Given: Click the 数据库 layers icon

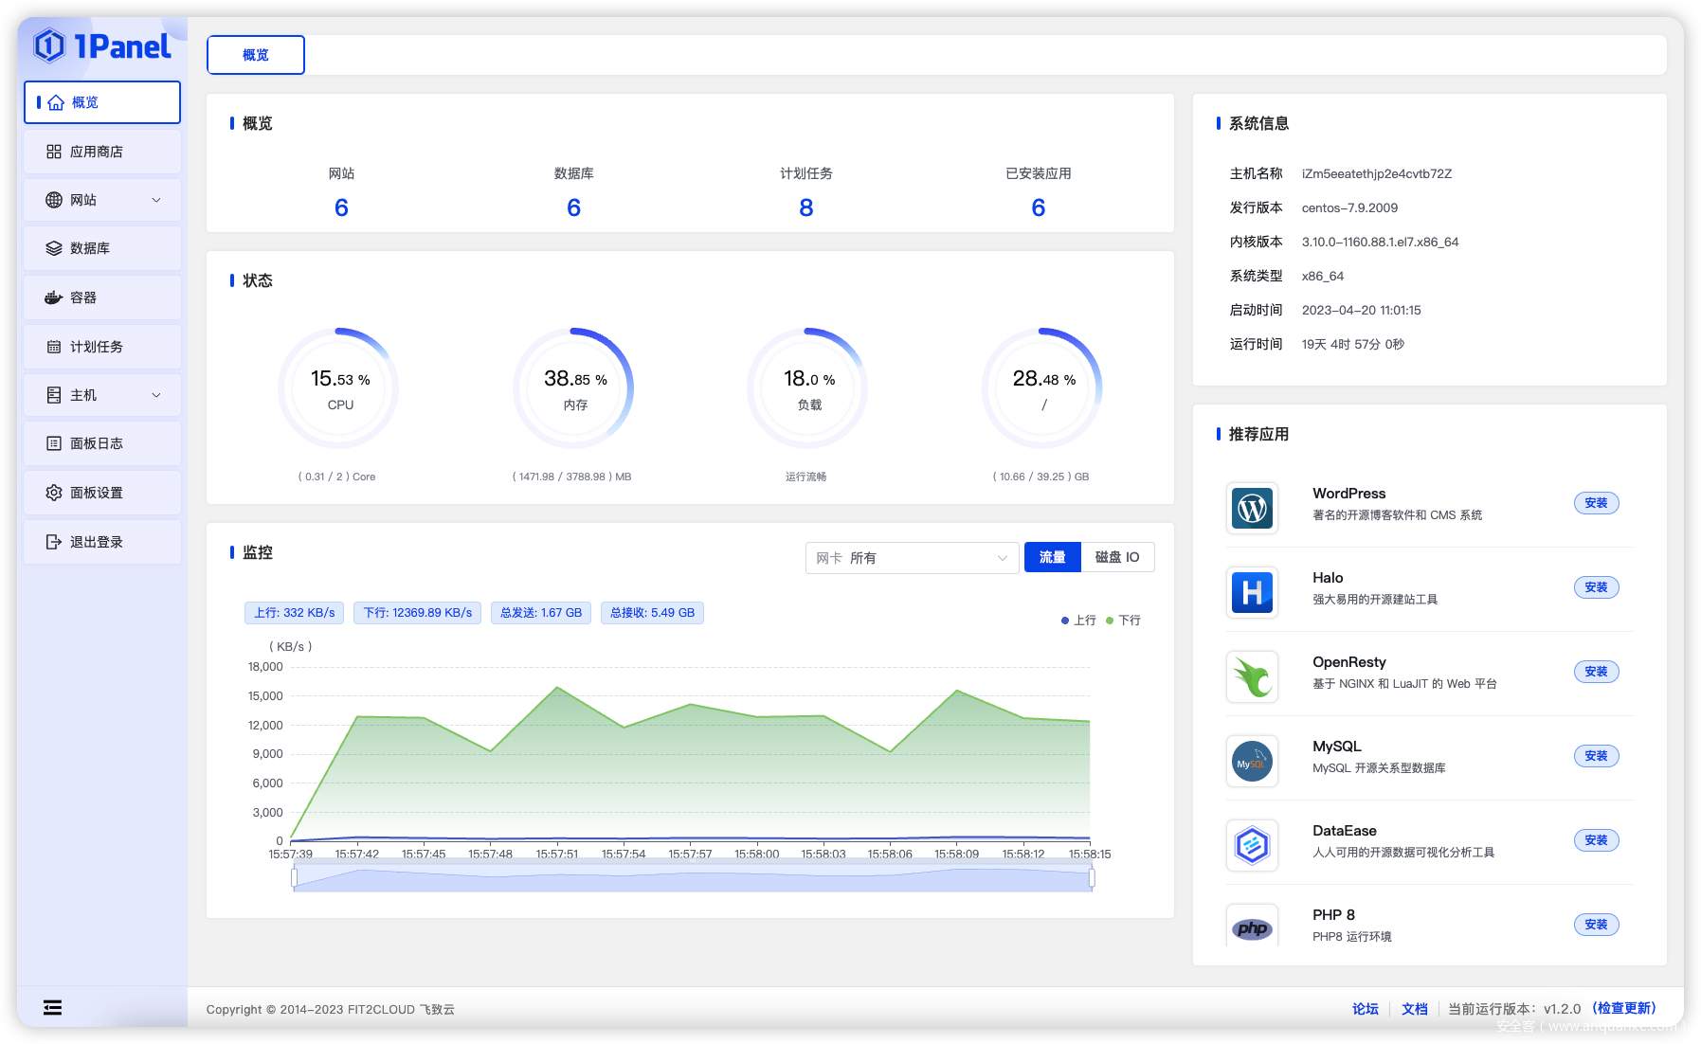Looking at the screenshot, I should click(x=54, y=248).
